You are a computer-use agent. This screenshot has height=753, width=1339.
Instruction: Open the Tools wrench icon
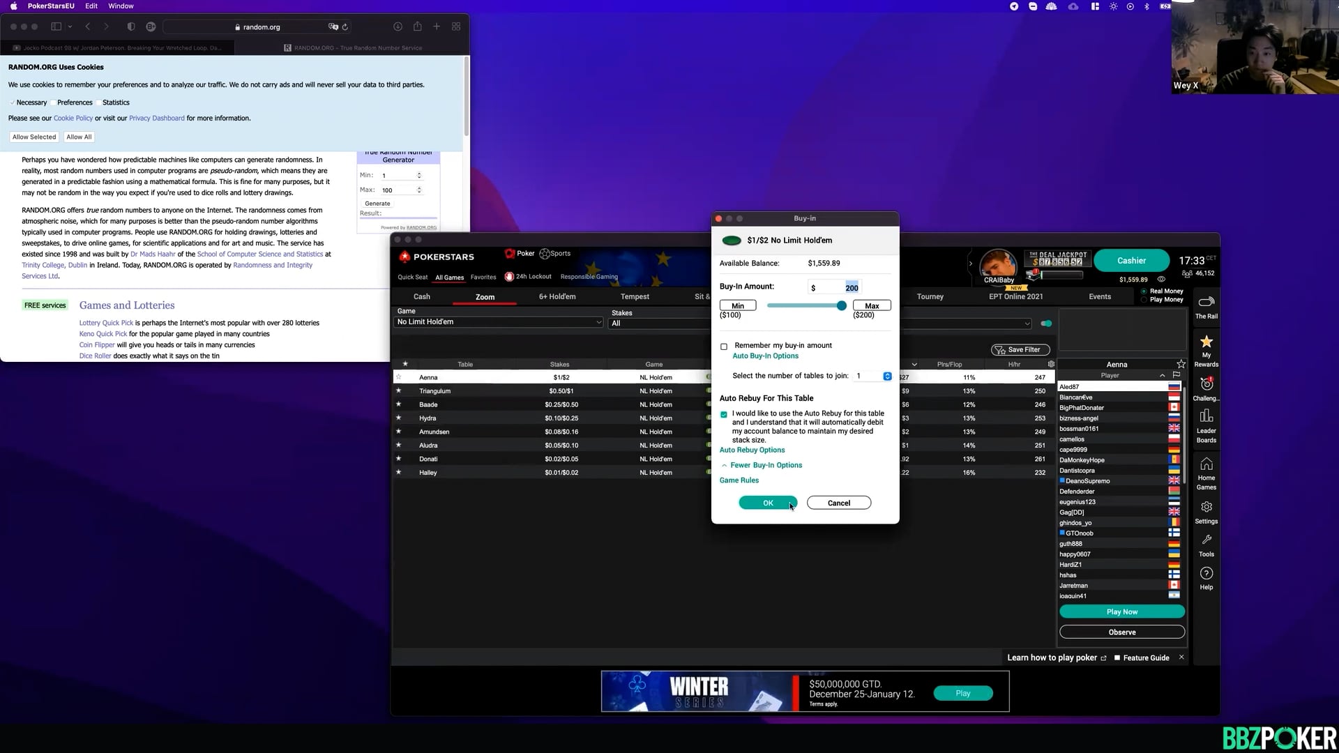(x=1206, y=545)
